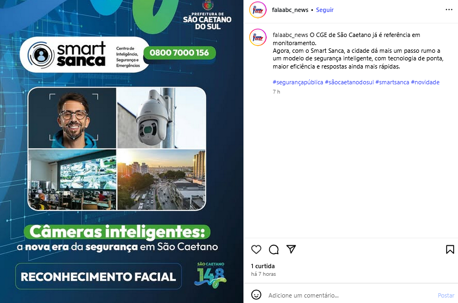Open the emoji picker smiley icon
The height and width of the screenshot is (303, 458).
[256, 295]
